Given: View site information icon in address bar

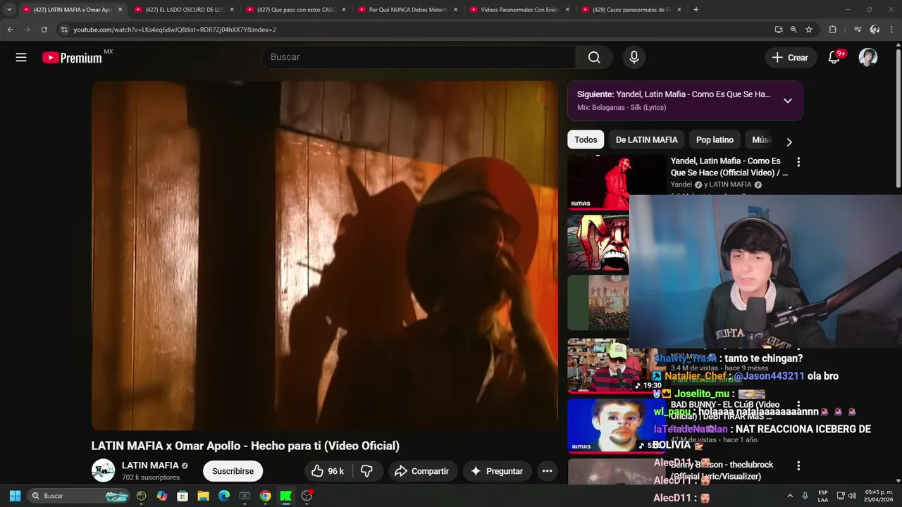Looking at the screenshot, I should click(x=64, y=30).
